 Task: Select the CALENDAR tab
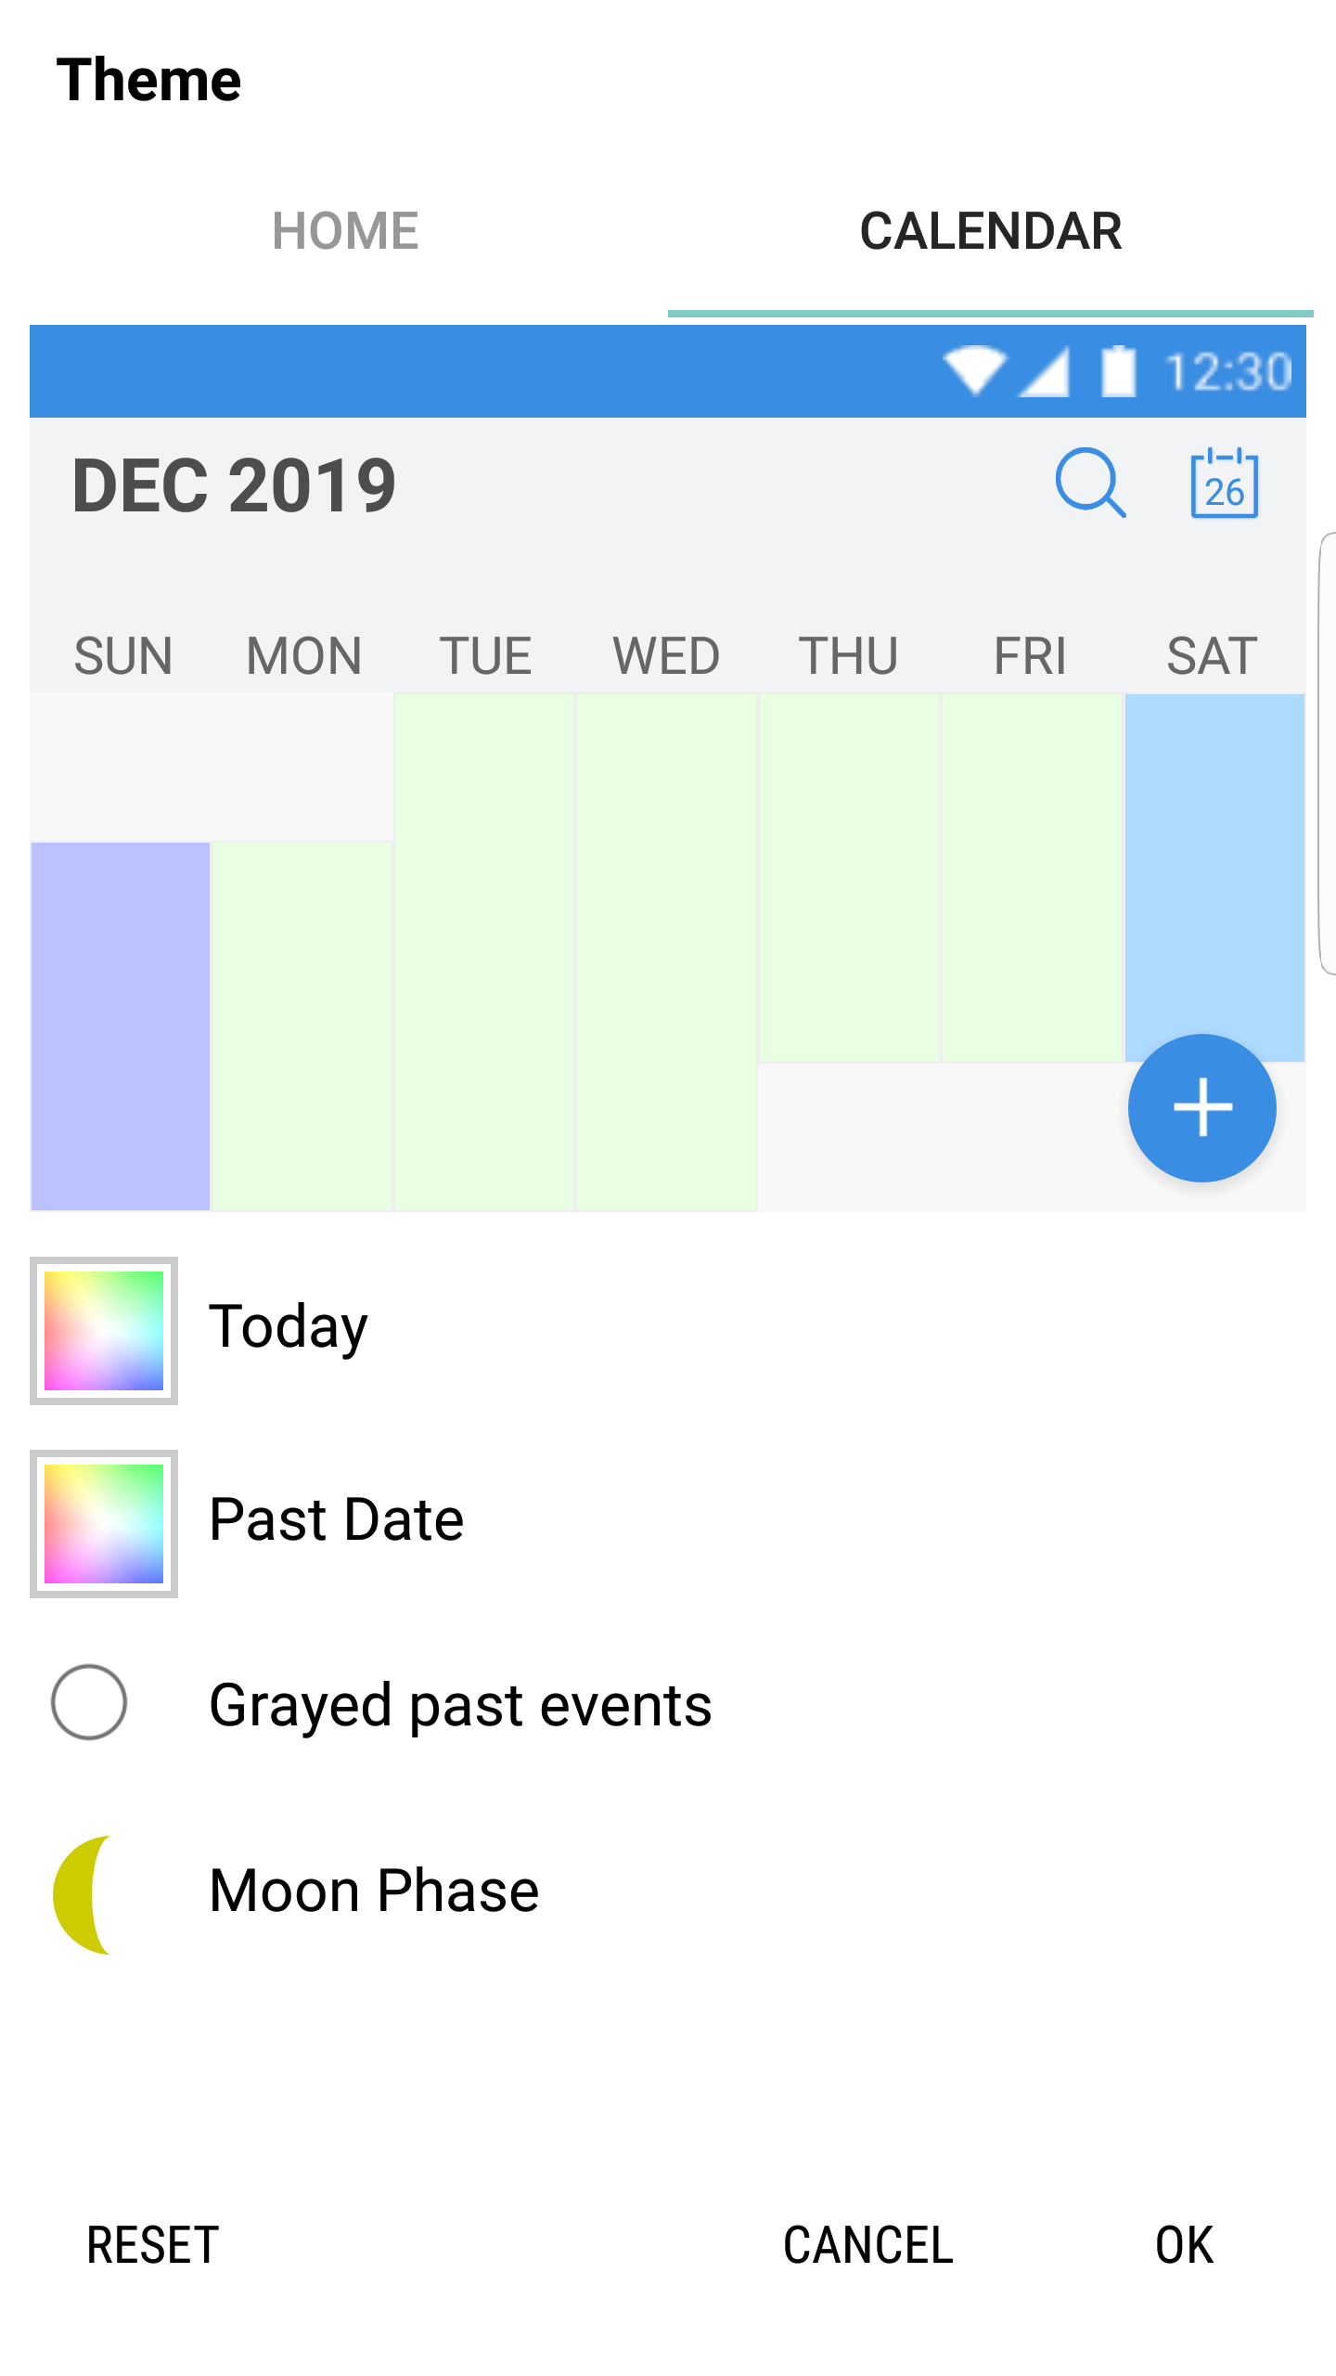(990, 231)
